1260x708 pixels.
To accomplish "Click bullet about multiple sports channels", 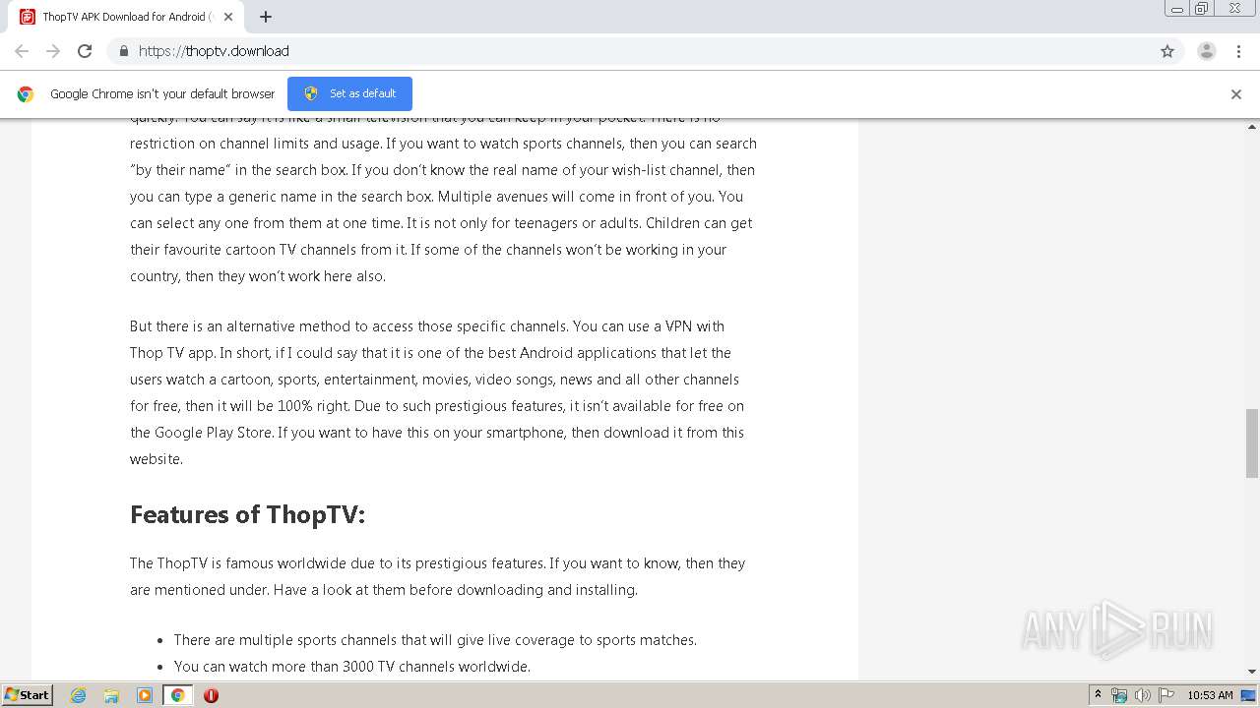I will point(435,639).
